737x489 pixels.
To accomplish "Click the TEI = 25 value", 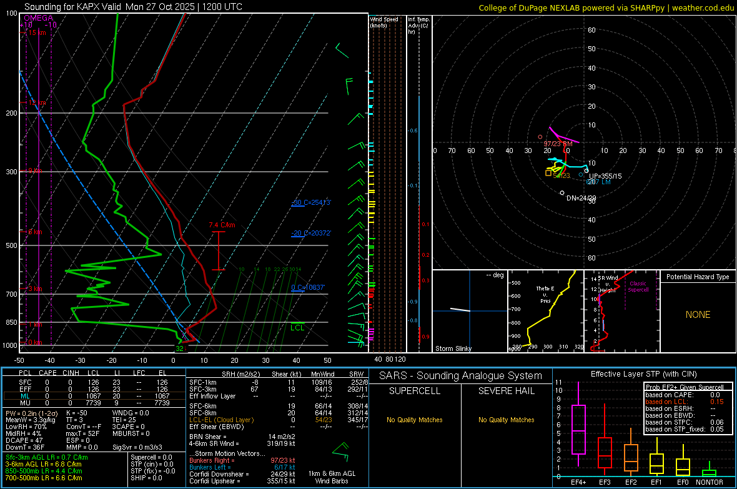I will click(124, 420).
